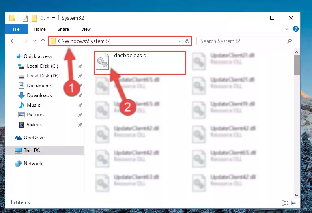Click the pin icon next to Videos
Screen dimensions: 312x213
(x=80, y=125)
